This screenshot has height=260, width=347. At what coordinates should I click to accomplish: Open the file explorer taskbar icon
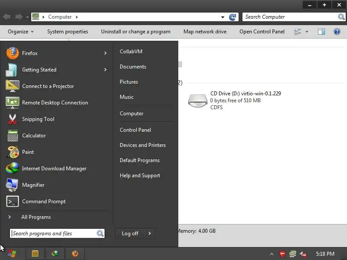(x=35, y=253)
